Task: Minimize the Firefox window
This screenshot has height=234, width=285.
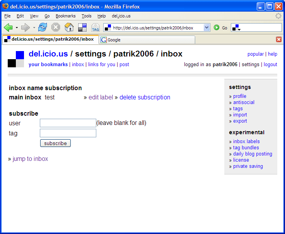Action: pyautogui.click(x=261, y=7)
